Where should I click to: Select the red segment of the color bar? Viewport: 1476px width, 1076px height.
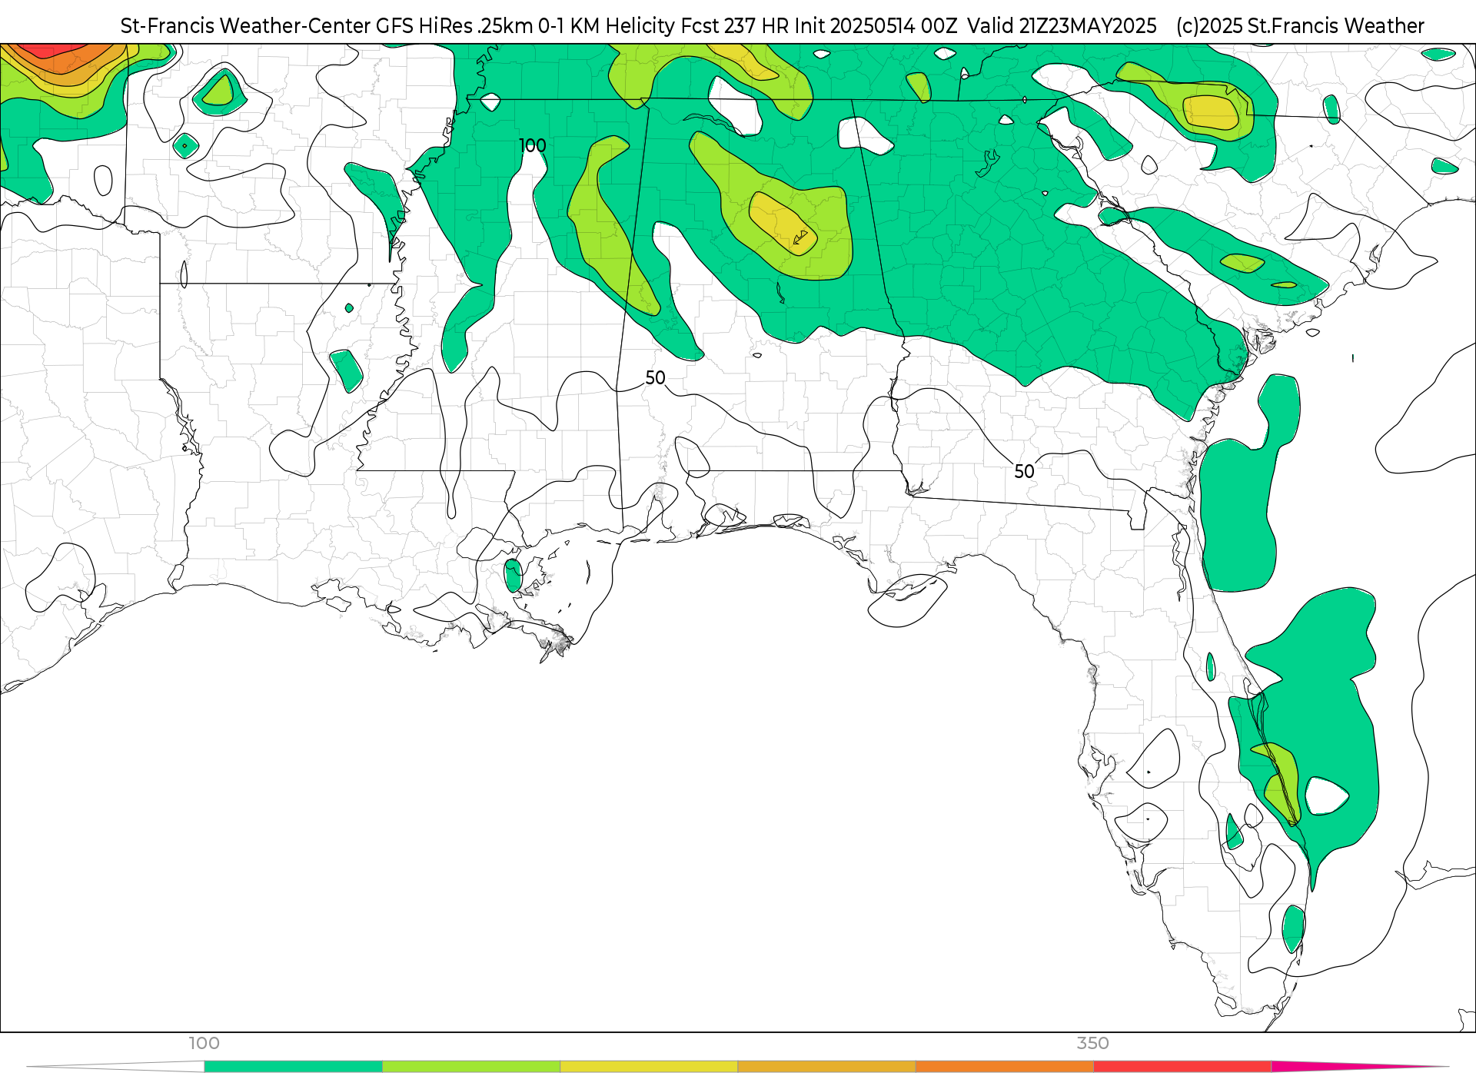pos(1182,1067)
